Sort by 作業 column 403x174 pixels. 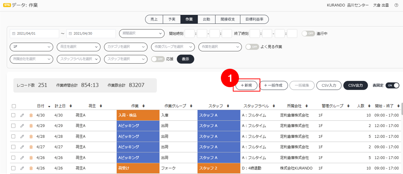[144, 106]
